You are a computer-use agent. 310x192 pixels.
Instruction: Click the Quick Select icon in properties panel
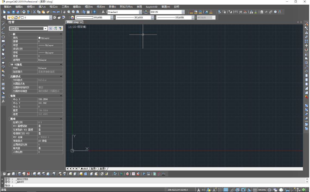click(x=60, y=29)
